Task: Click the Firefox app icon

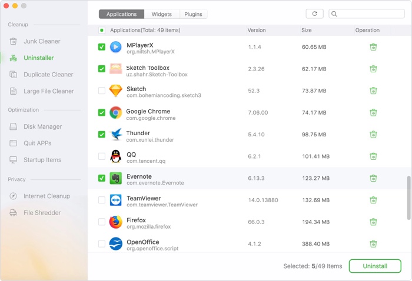Action: pos(115,222)
